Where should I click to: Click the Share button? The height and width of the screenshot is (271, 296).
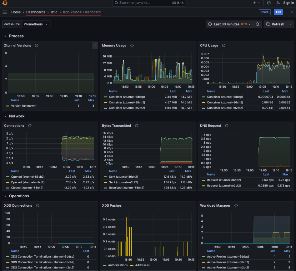pyautogui.click(x=264, y=12)
